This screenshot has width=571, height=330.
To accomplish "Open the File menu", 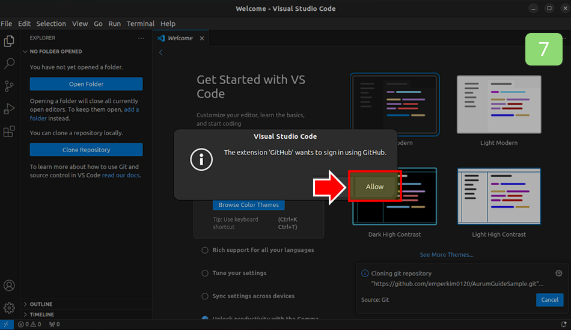I will [x=6, y=23].
